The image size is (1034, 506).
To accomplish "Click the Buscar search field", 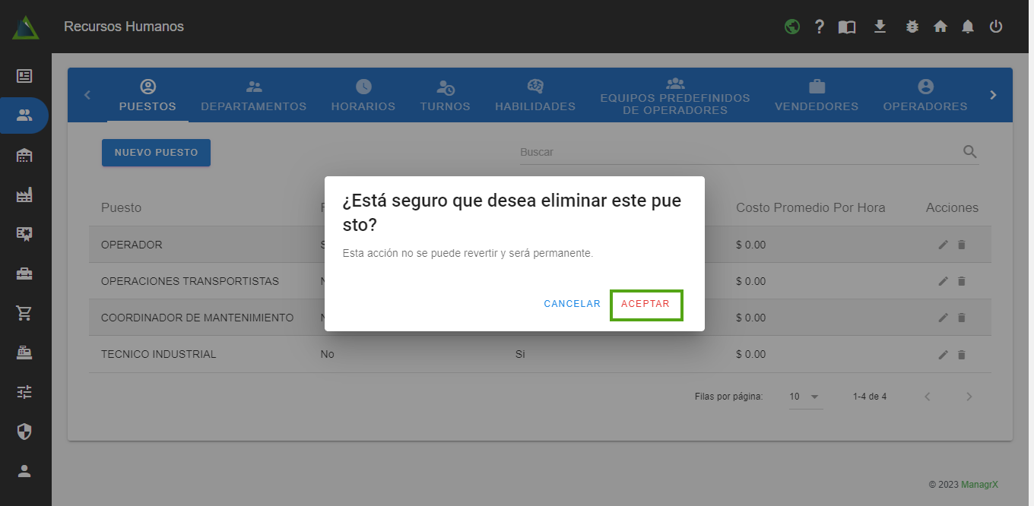I will click(x=737, y=152).
